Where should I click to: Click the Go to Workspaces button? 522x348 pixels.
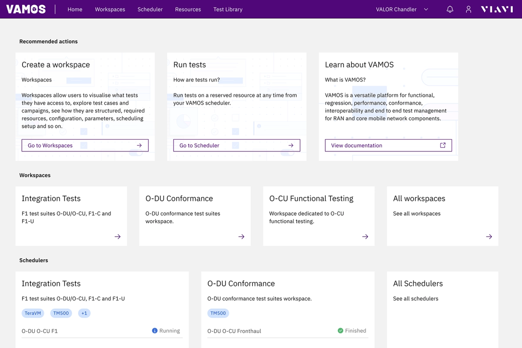pos(85,145)
